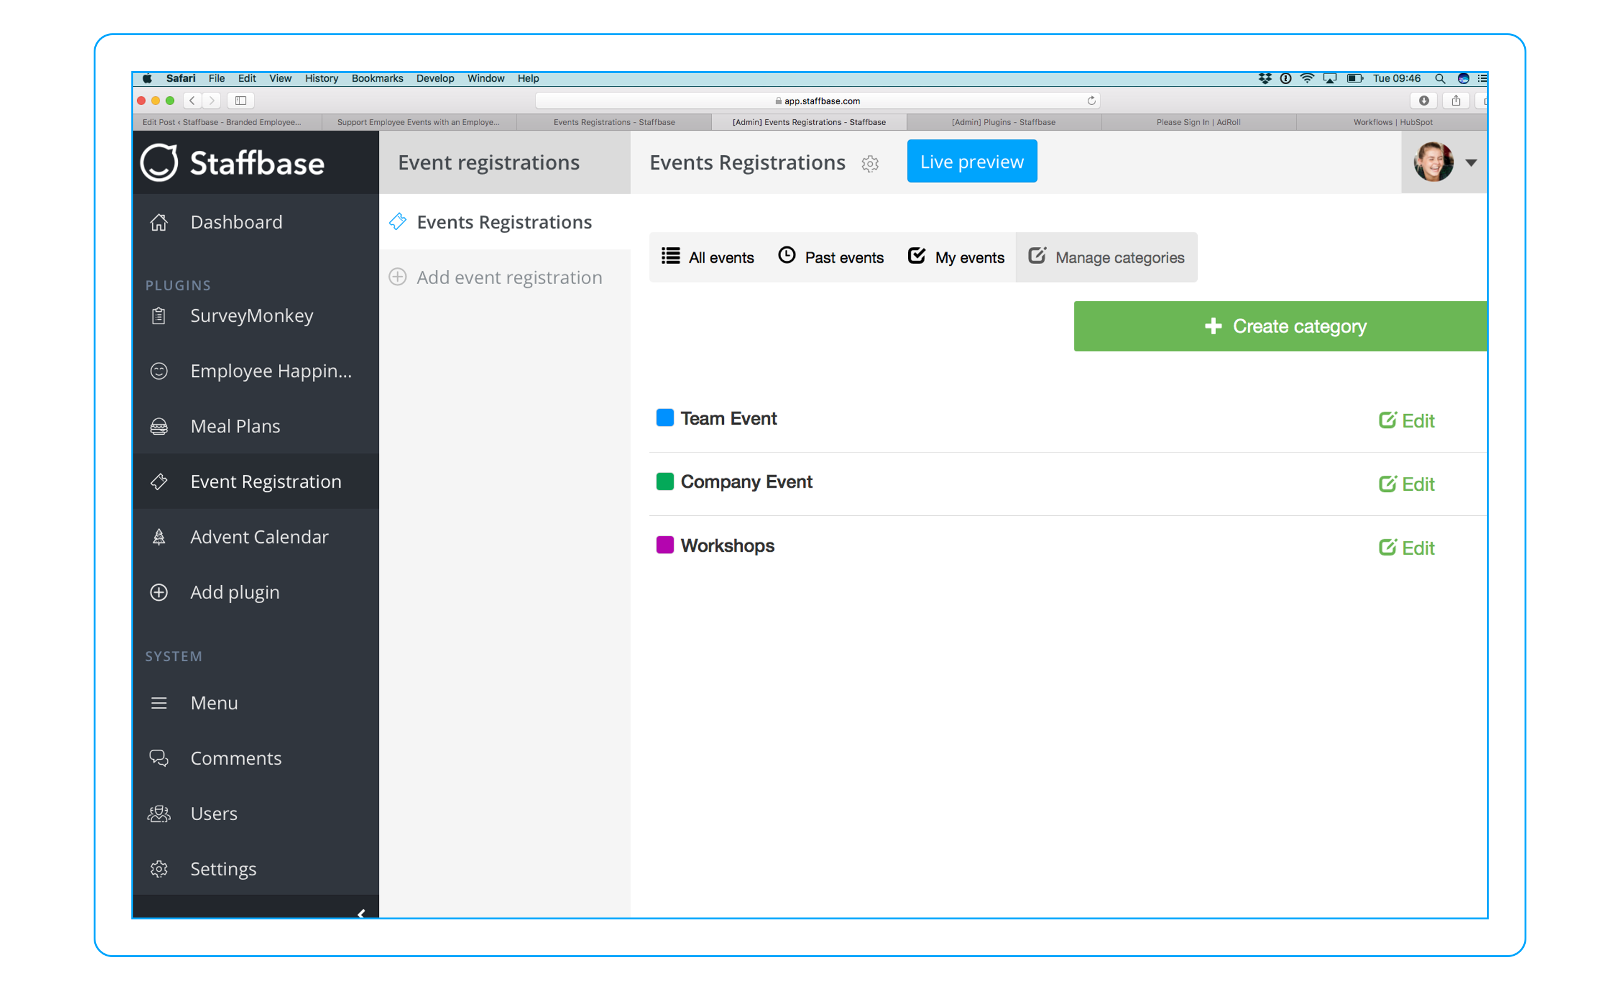Click the Live preview button
Viewport: 1610px width, 986px height.
click(972, 162)
